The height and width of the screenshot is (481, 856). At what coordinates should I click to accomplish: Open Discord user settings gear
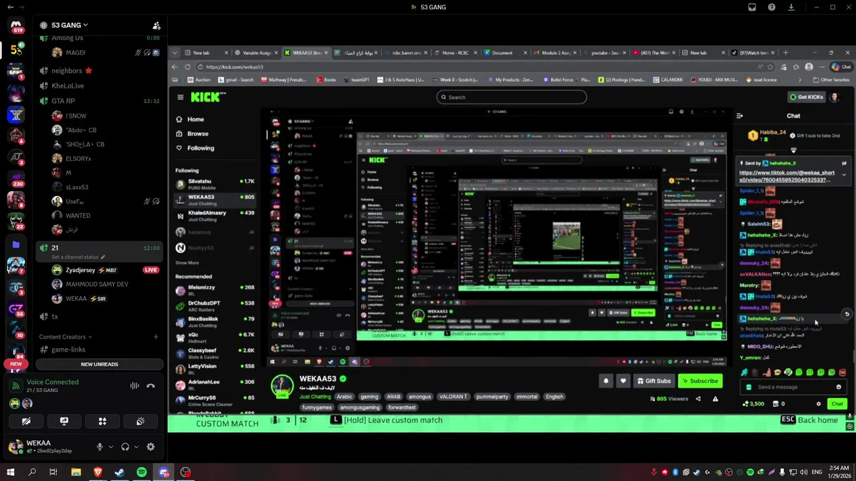click(150, 447)
